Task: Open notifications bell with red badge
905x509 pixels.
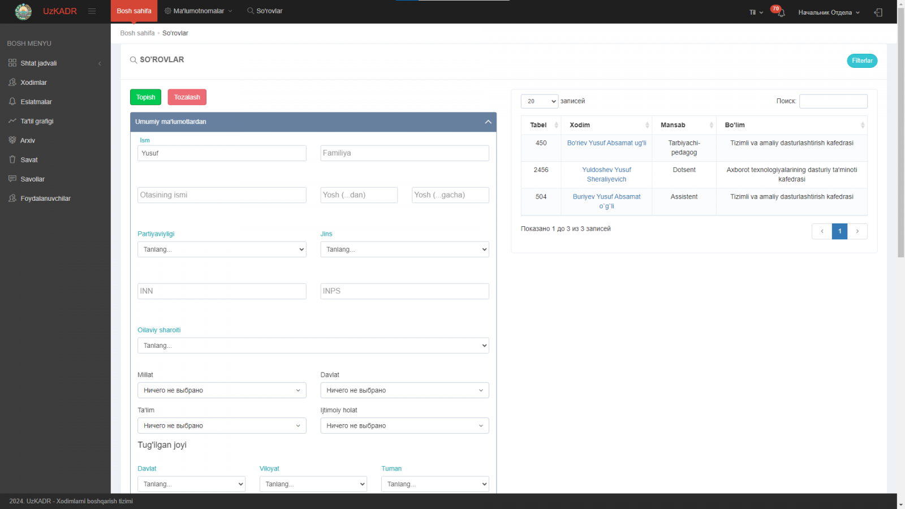Action: (x=780, y=12)
